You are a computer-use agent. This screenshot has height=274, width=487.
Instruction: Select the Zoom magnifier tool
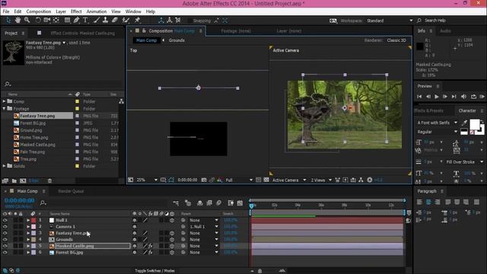tap(27, 21)
